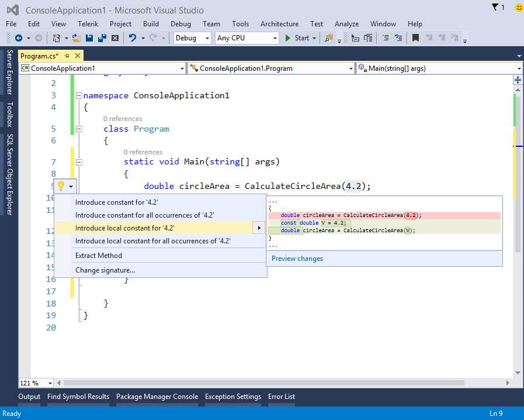Open the Output panel tab
This screenshot has width=524, height=420.
point(29,397)
